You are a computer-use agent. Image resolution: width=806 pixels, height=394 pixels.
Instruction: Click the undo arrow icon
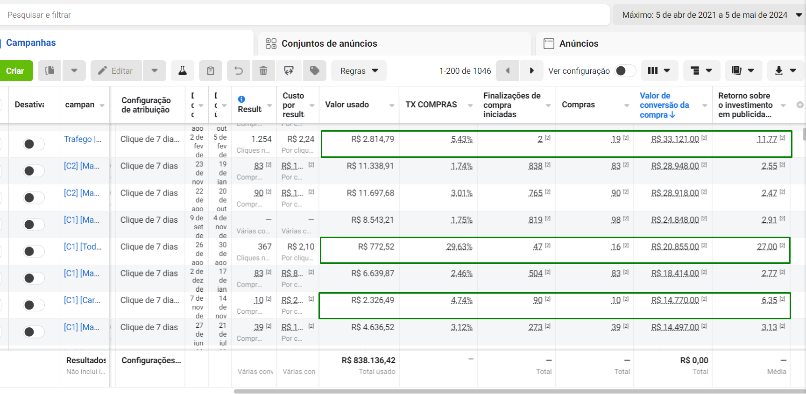click(x=239, y=70)
